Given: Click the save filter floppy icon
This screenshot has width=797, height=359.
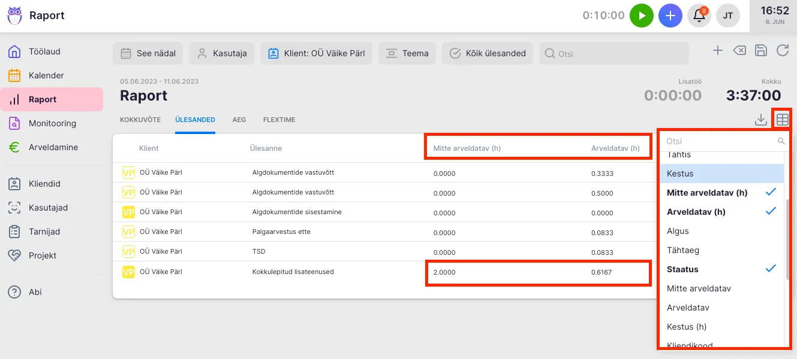Looking at the screenshot, I should tap(760, 51).
